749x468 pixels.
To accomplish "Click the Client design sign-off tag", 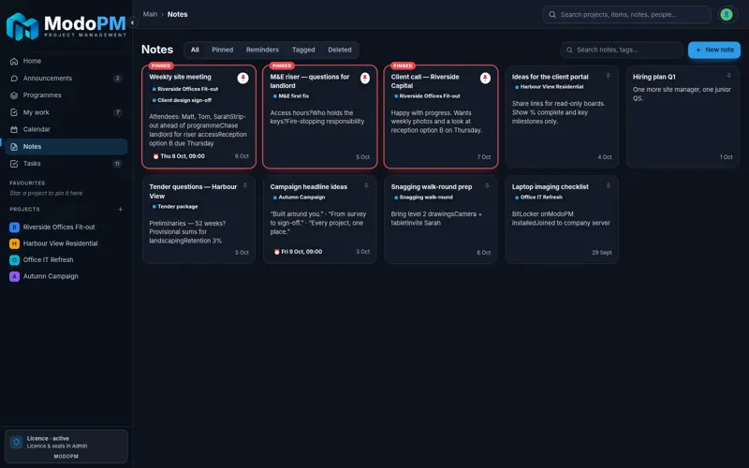I will pyautogui.click(x=182, y=100).
